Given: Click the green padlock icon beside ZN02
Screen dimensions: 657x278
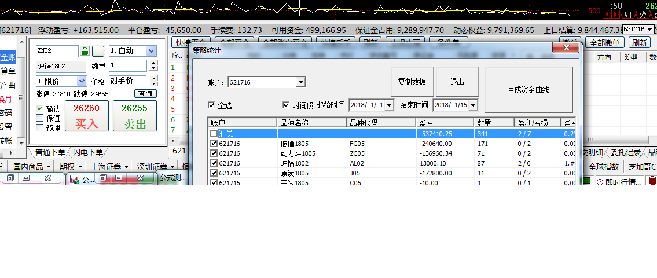Looking at the screenshot, I should [85, 52].
